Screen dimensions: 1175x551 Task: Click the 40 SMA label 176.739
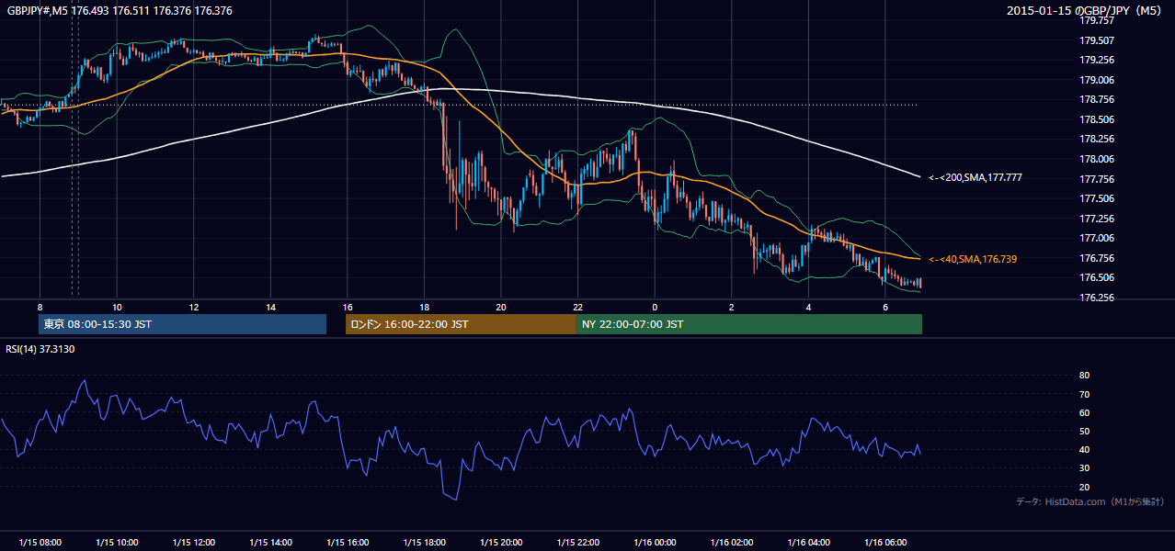(973, 260)
